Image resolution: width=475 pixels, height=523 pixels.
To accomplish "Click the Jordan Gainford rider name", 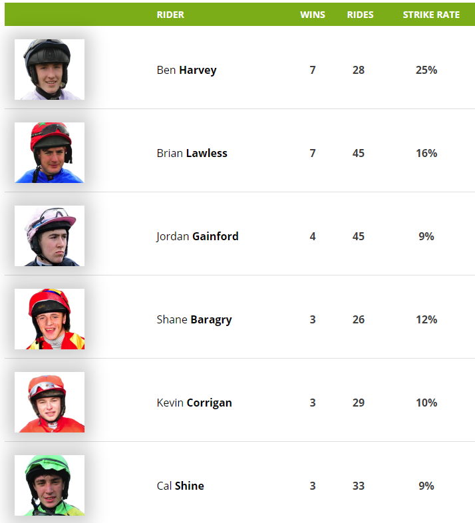I will [x=198, y=236].
